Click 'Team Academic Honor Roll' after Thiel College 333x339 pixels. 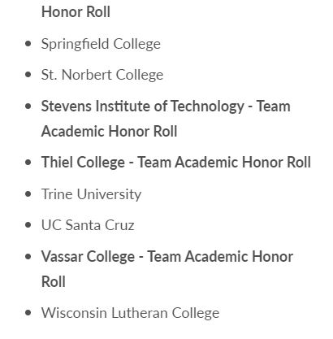[224, 163]
